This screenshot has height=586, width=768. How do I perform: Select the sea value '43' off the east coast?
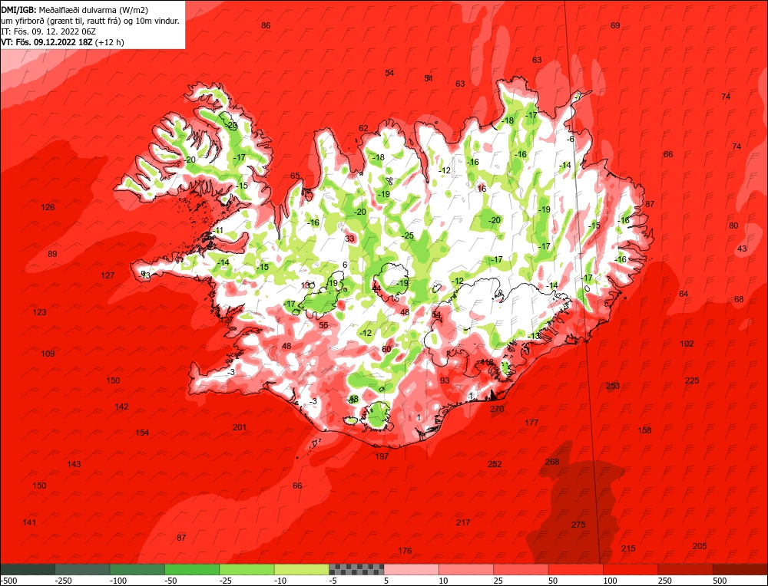pos(742,249)
